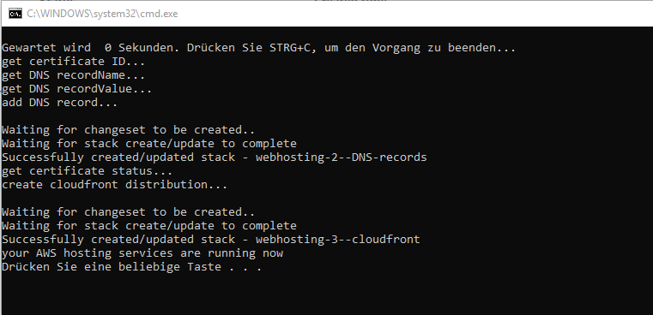Click the C:\WINDOWS\system32\cmd.exe title text
653x315 pixels.
(x=102, y=14)
